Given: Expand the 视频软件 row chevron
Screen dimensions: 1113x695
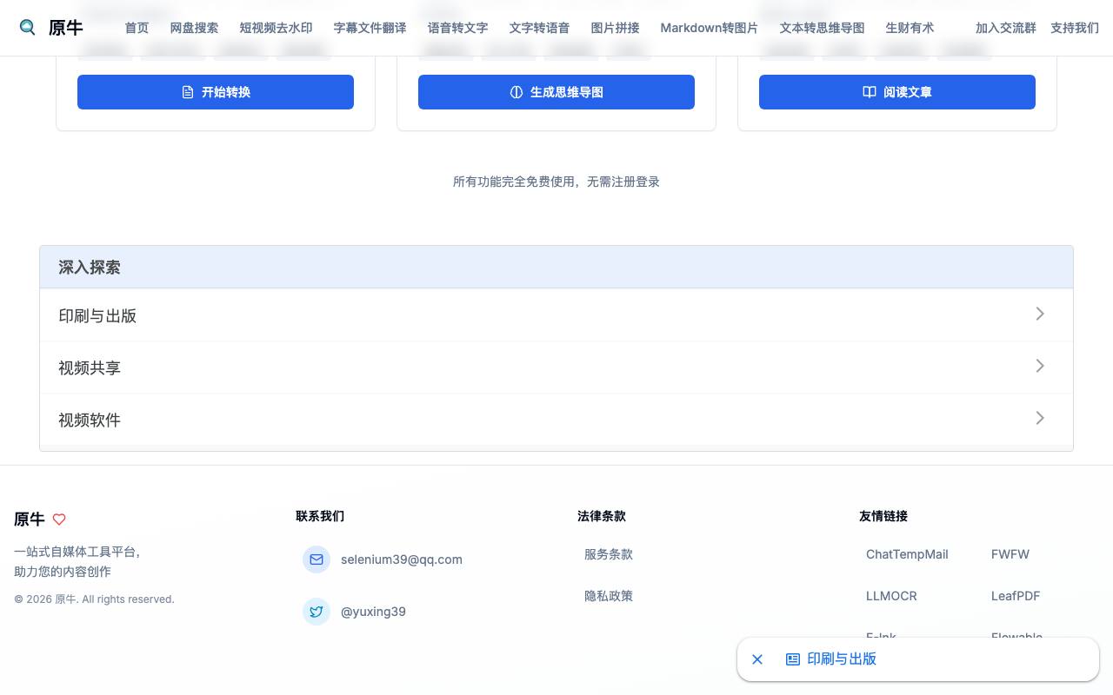Looking at the screenshot, I should [x=1040, y=418].
